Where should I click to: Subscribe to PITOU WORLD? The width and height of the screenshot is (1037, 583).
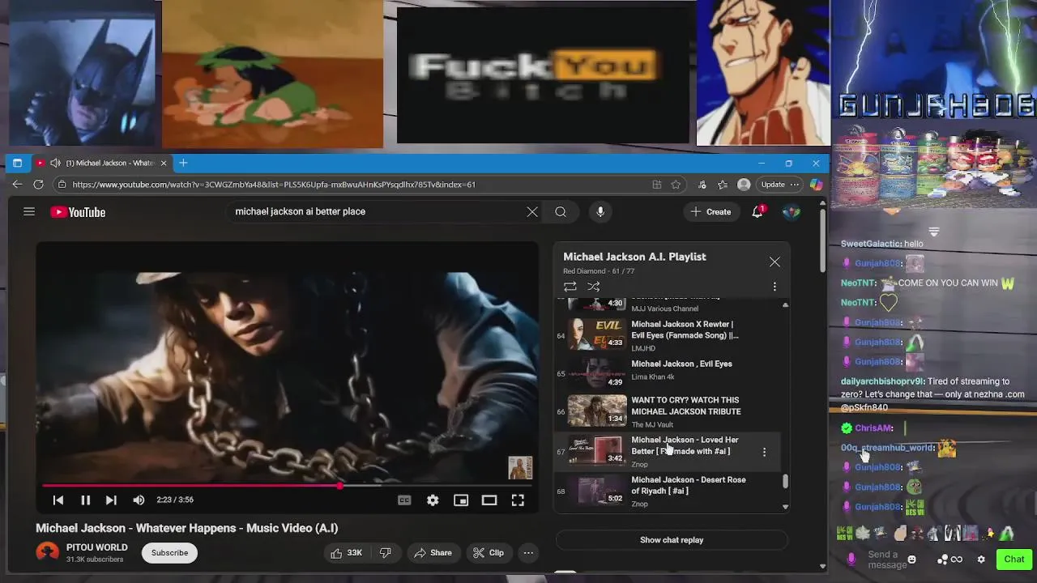[170, 553]
